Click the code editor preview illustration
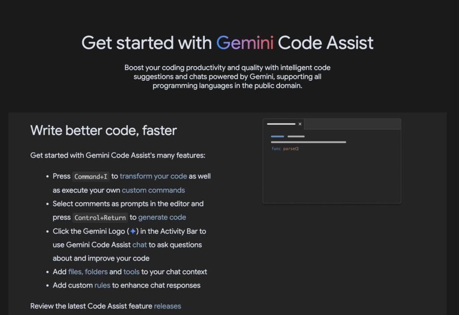Viewport: 459px width, 315px height. (332, 161)
